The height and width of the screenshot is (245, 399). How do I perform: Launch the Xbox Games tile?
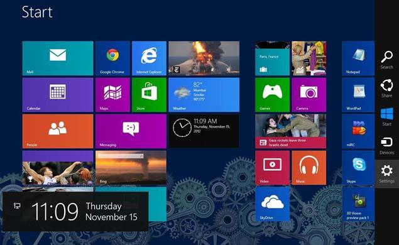[x=272, y=95]
